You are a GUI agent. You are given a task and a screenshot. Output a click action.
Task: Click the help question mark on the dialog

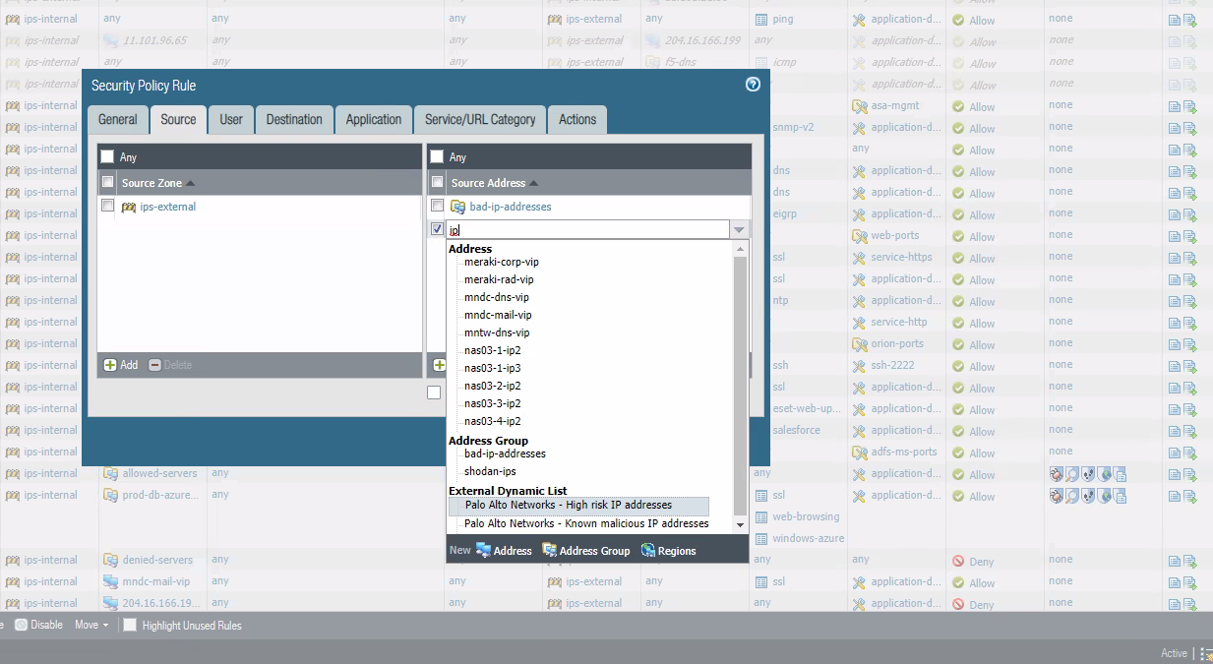point(753,85)
